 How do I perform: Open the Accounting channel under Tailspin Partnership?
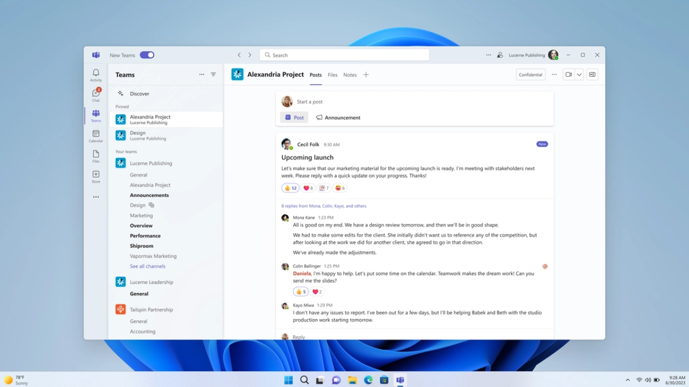point(142,332)
